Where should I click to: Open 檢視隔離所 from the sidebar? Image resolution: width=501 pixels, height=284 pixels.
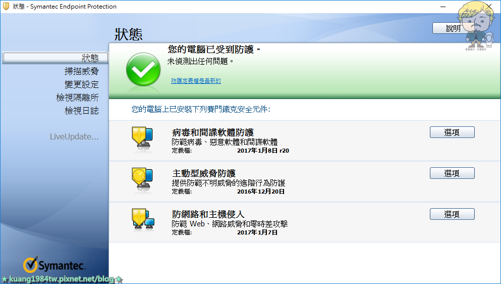pos(77,98)
